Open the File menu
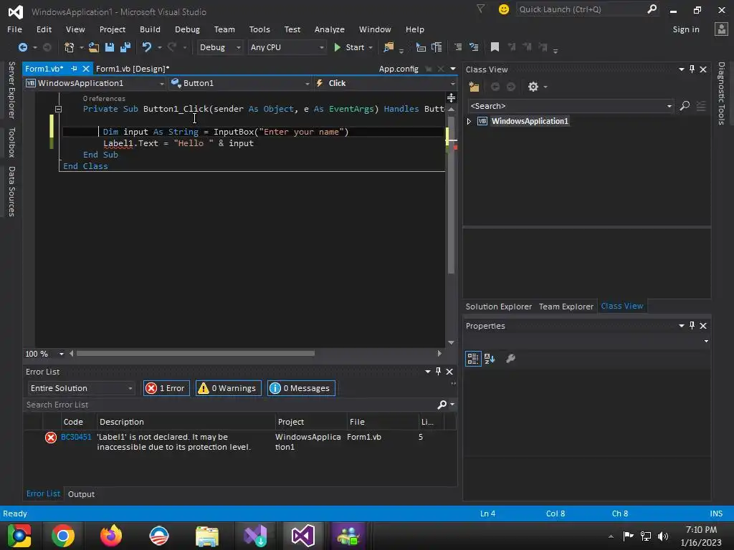Viewport: 734px width, 550px height. click(x=14, y=29)
